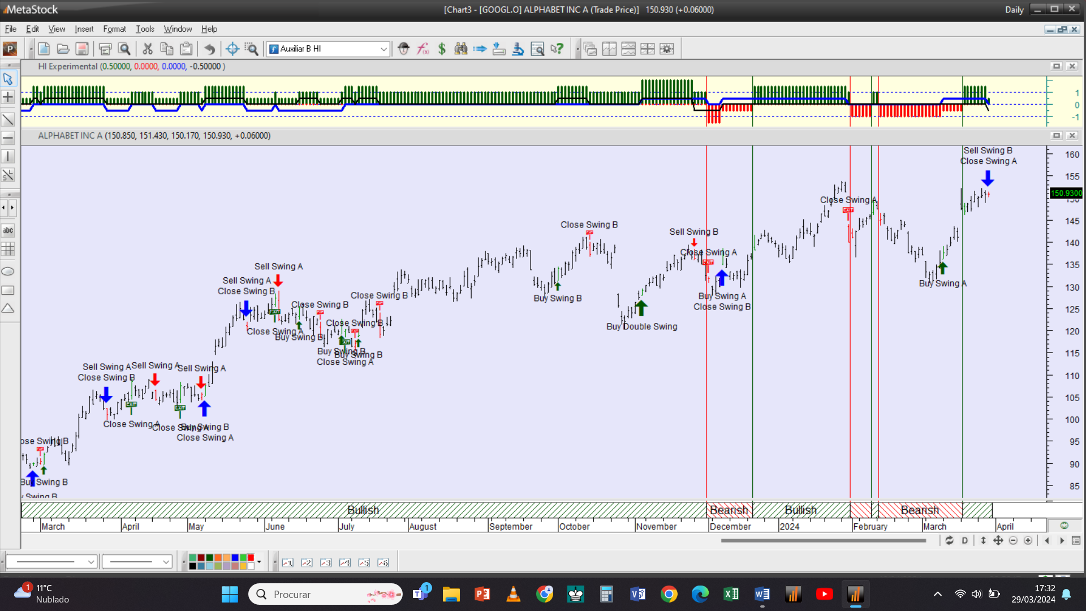Image resolution: width=1086 pixels, height=611 pixels.
Task: Open the Format menu
Action: pos(114,29)
